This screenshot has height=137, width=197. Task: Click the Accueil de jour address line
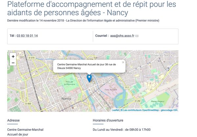[18, 134]
